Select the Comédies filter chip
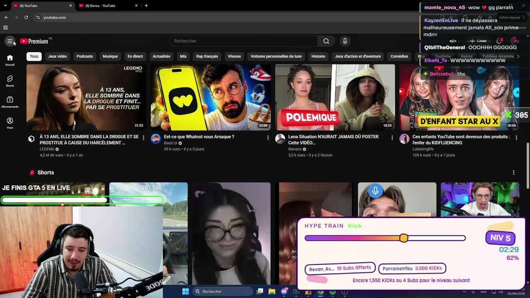The image size is (530, 298). click(400, 56)
